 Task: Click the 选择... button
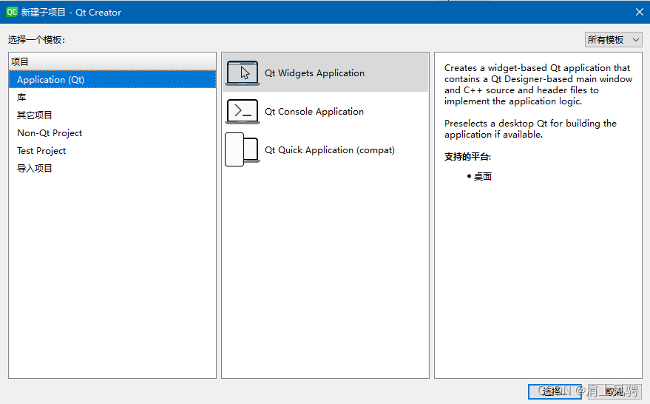(555, 391)
